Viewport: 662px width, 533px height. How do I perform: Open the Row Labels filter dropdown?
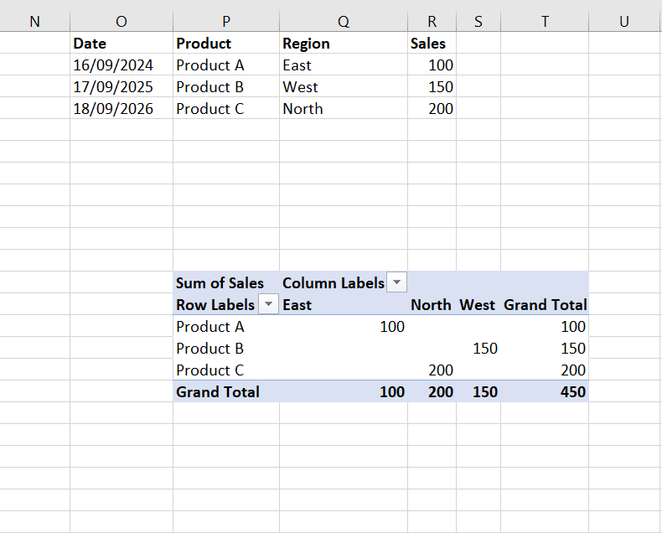click(268, 305)
